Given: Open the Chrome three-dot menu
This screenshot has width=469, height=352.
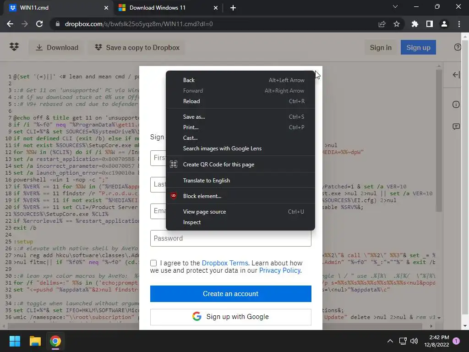Looking at the screenshot, I should pyautogui.click(x=459, y=24).
